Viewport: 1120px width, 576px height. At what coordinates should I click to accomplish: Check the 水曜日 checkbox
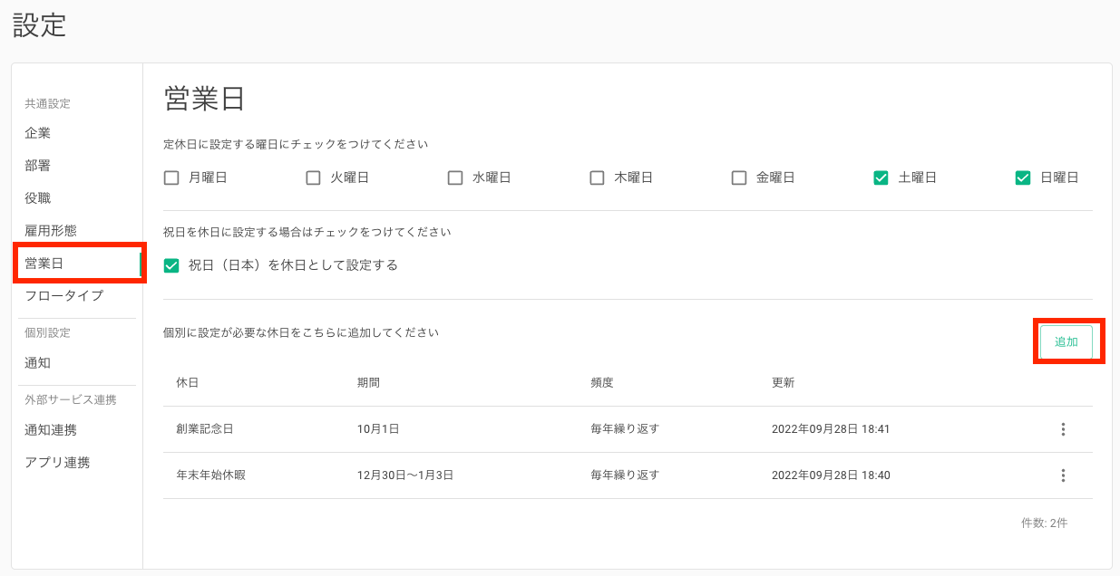[455, 178]
